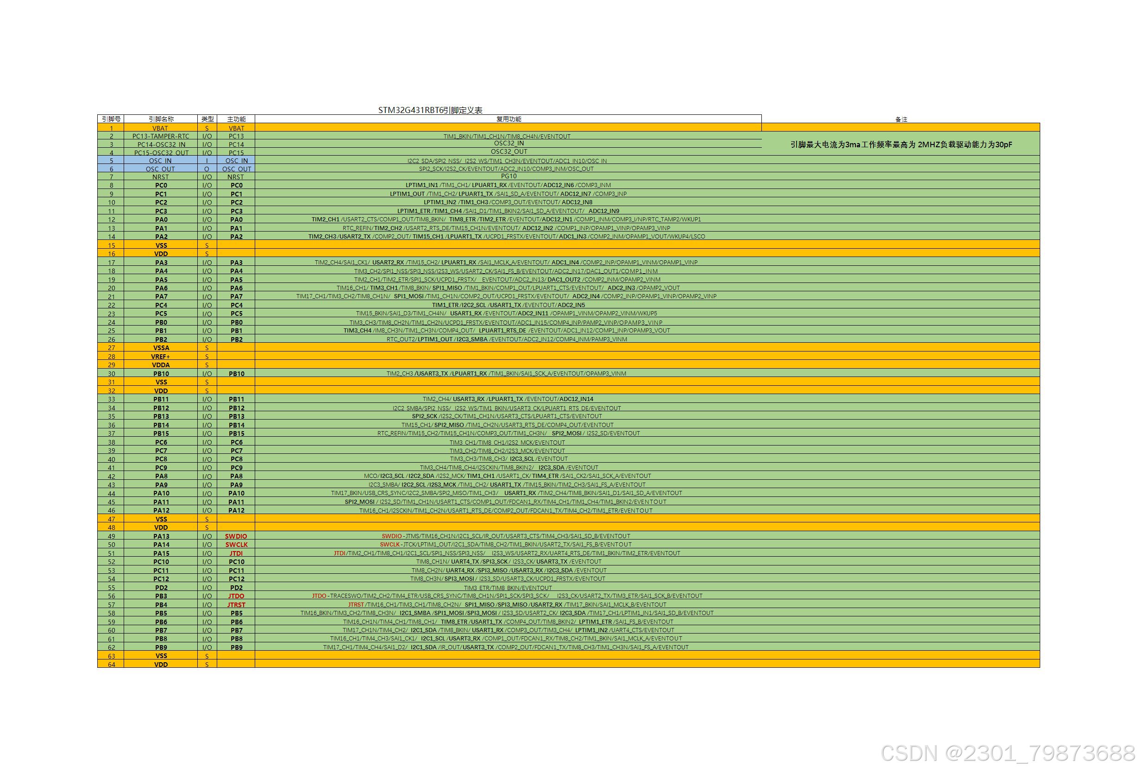The image size is (1137, 772).
Task: Click the STM32G431RBT6 table title
Action: click(430, 110)
